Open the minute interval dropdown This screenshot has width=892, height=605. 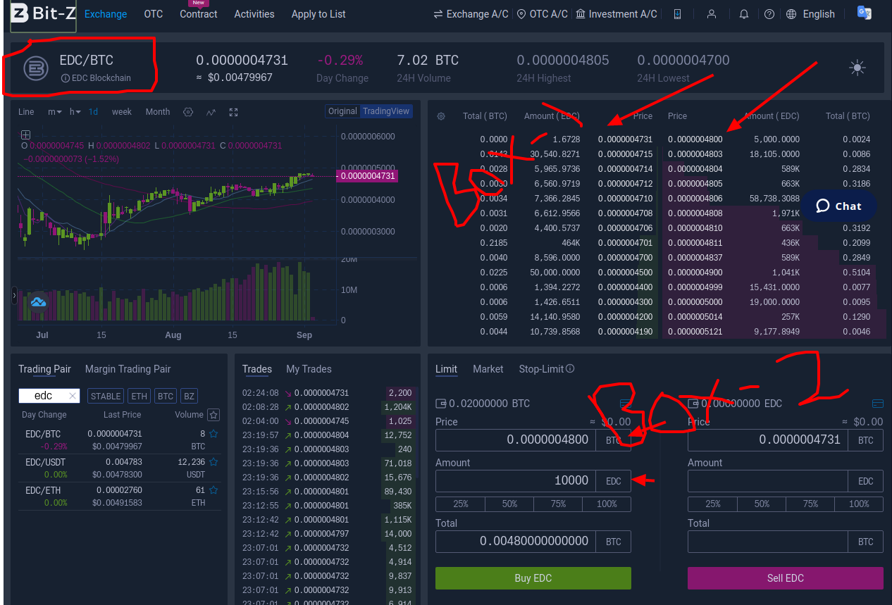point(55,112)
